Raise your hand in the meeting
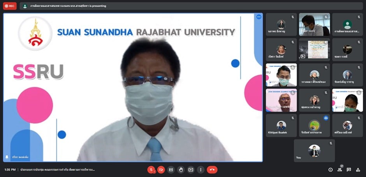This screenshot has width=366, height=177. pos(181,170)
